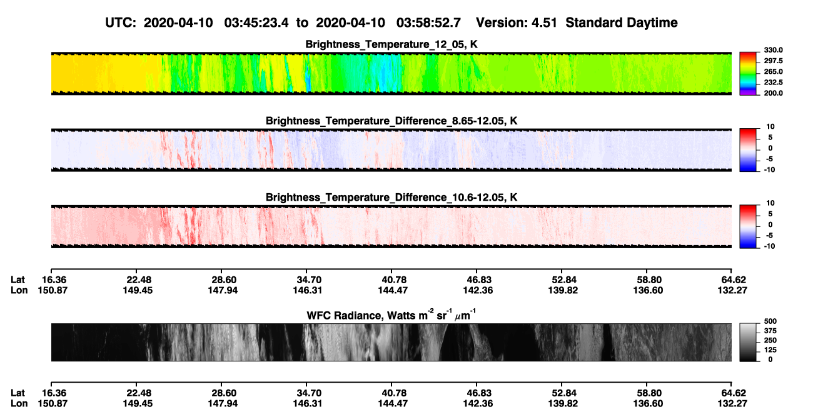The width and height of the screenshot is (813, 417).
Task: Click the 8.65-12.05 temperature difference image strip
Action: (391, 150)
